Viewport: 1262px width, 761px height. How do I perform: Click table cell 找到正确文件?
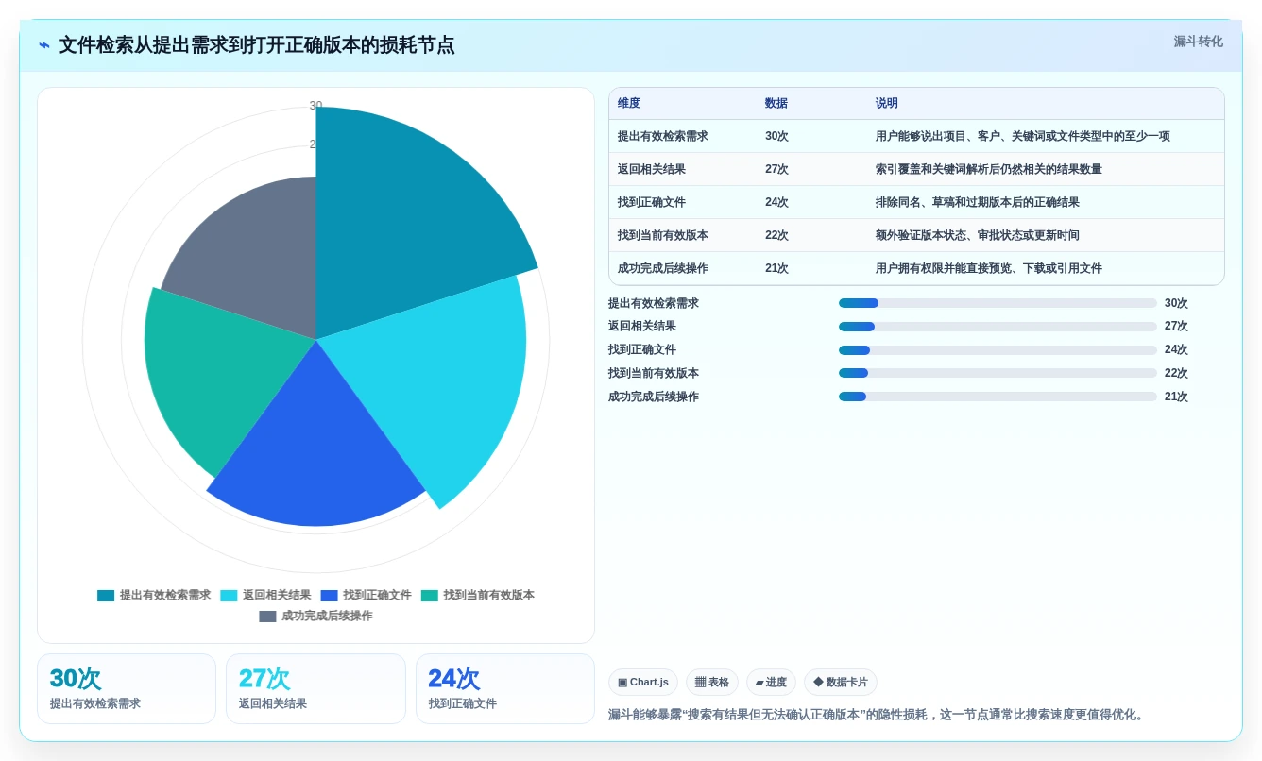(x=652, y=202)
